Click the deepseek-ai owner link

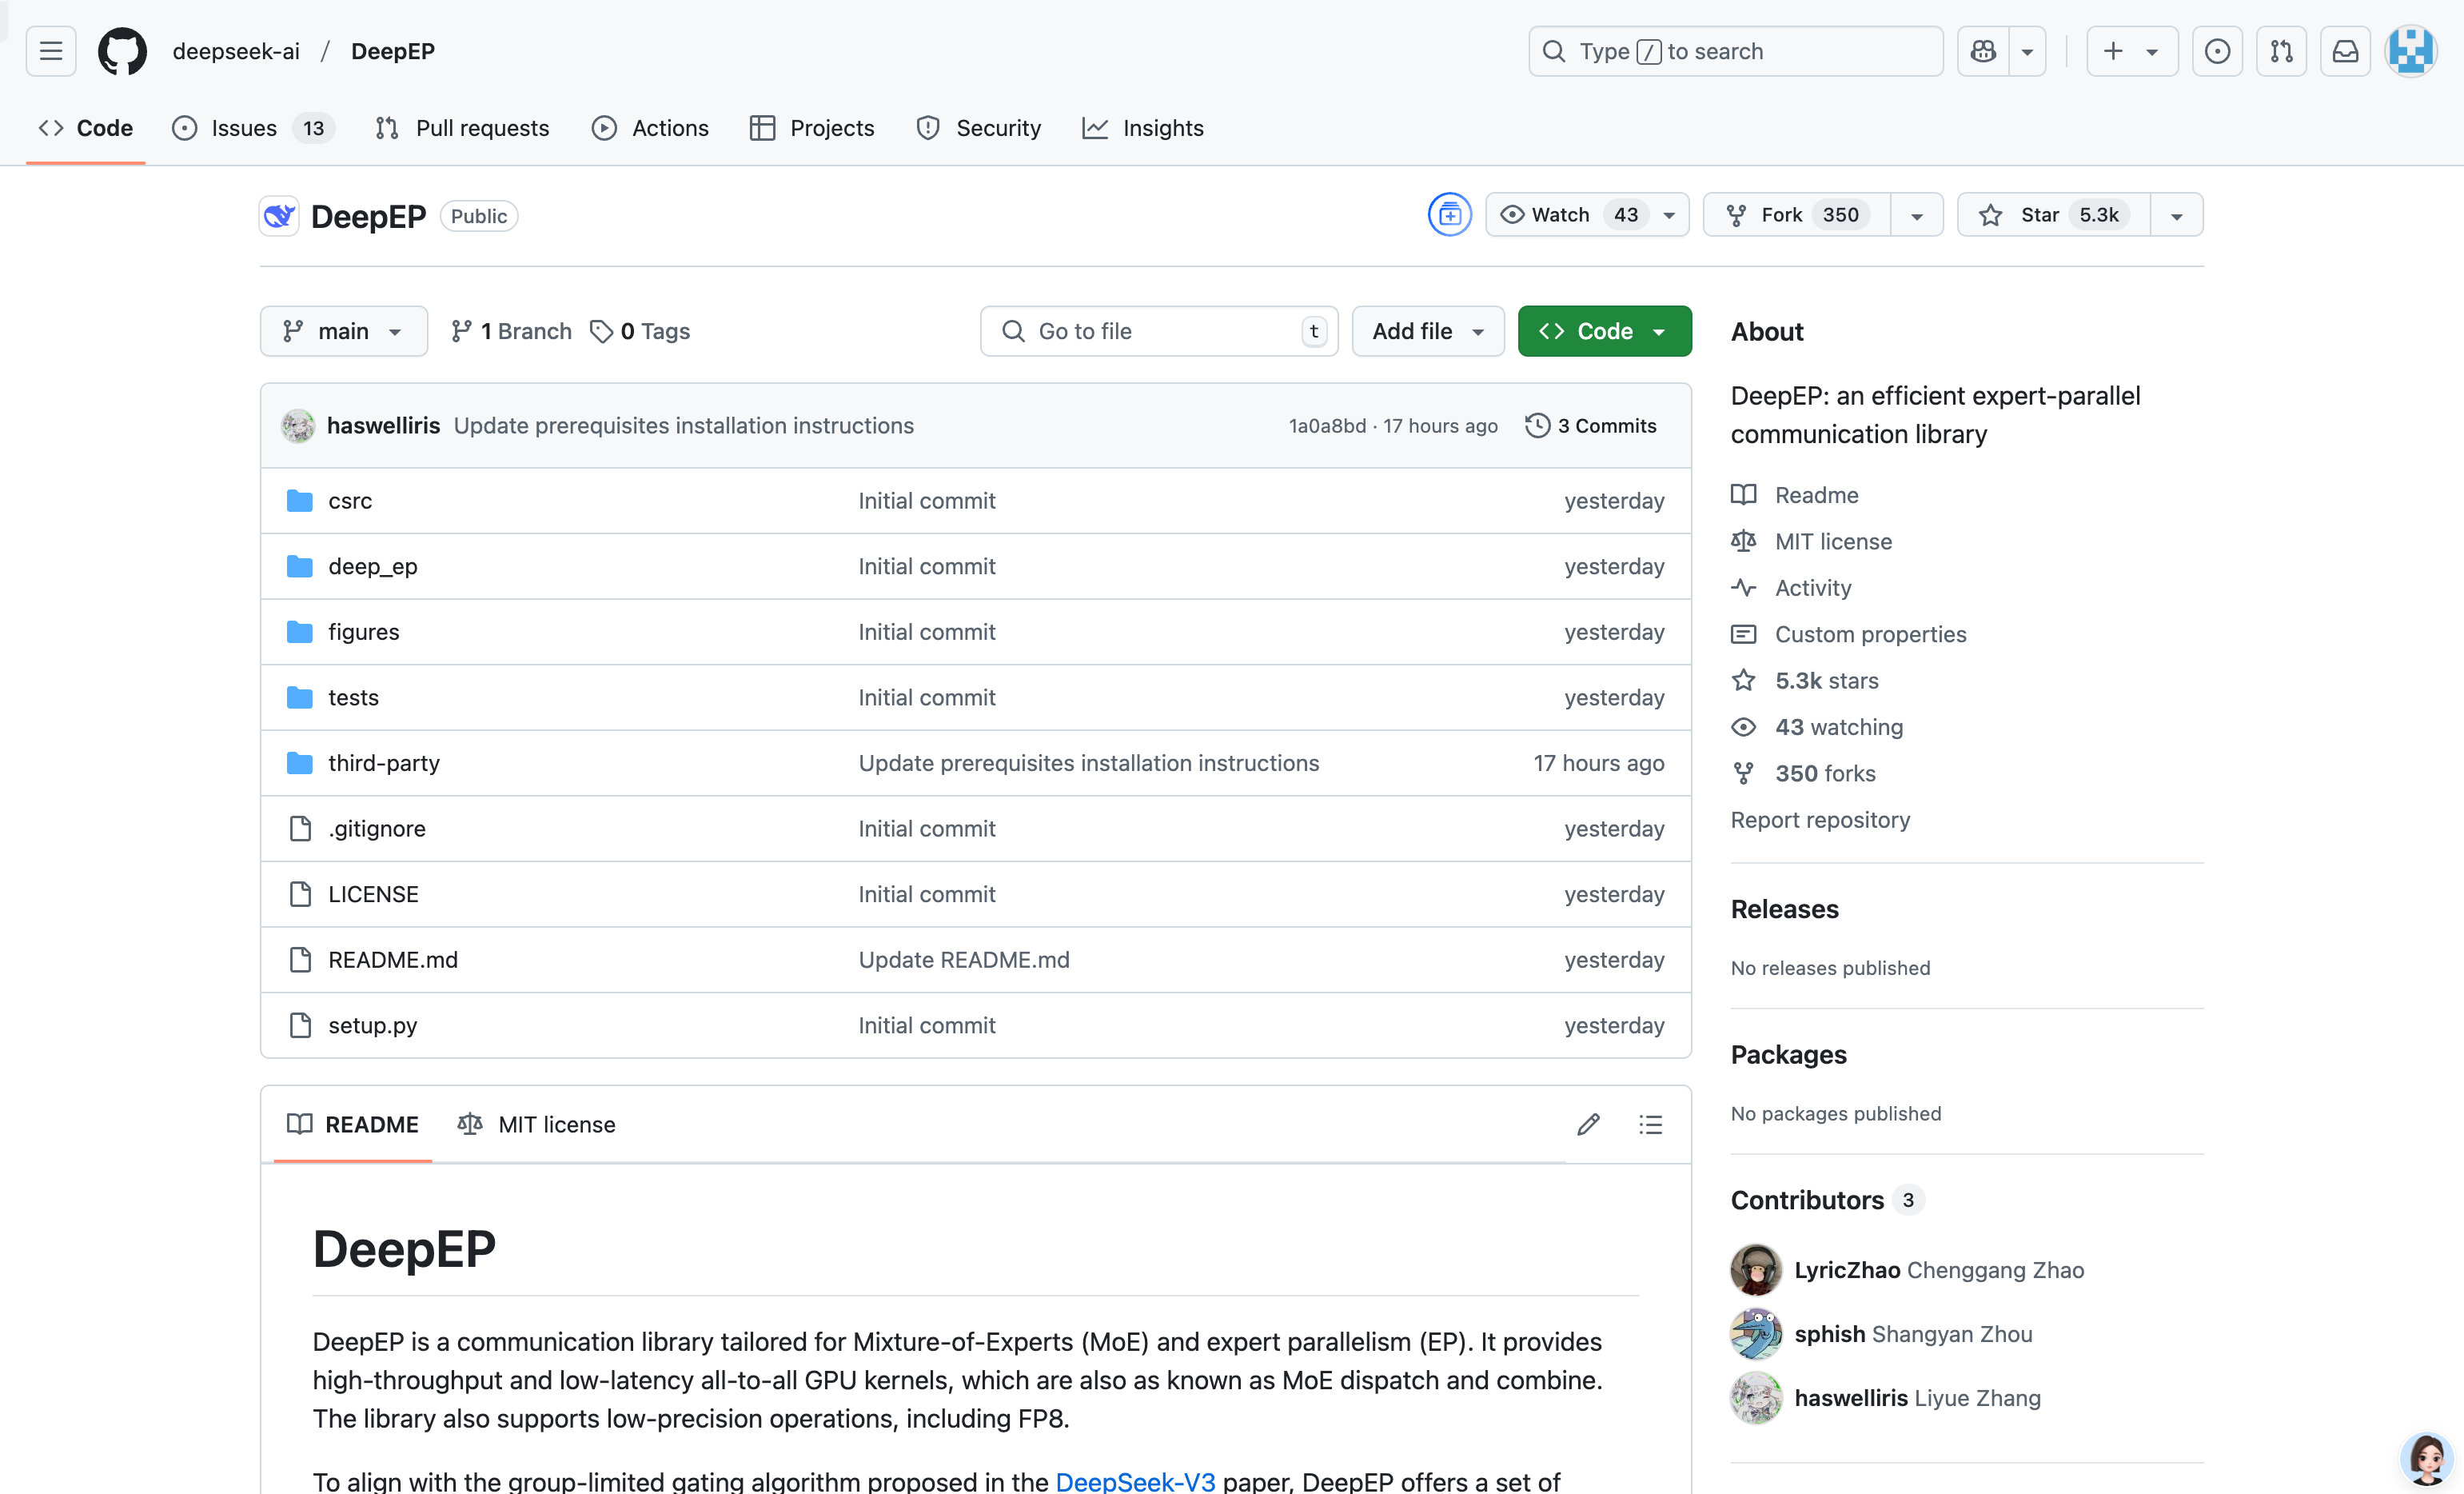(x=236, y=51)
